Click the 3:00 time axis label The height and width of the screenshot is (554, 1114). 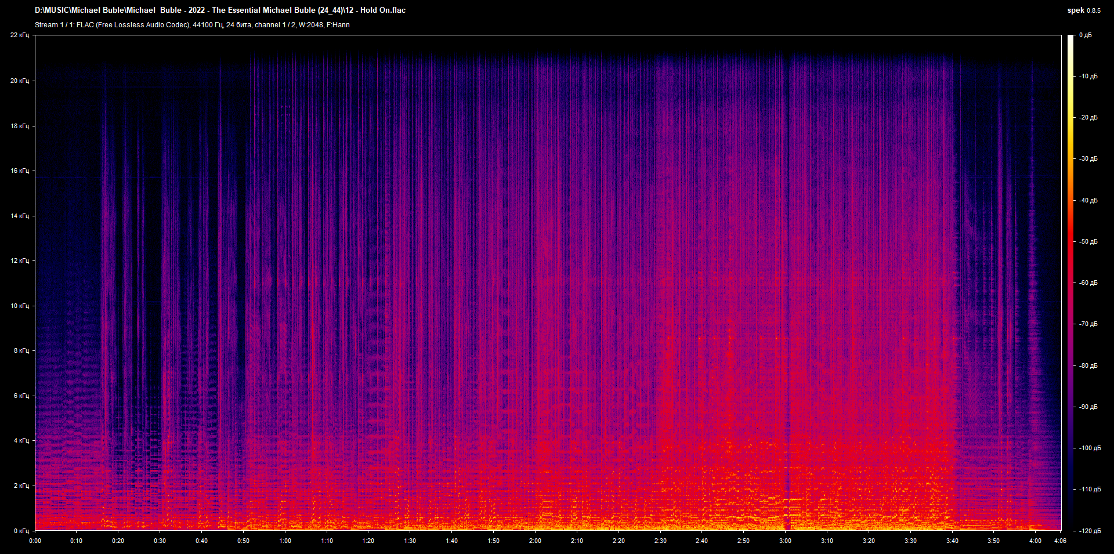coord(786,541)
